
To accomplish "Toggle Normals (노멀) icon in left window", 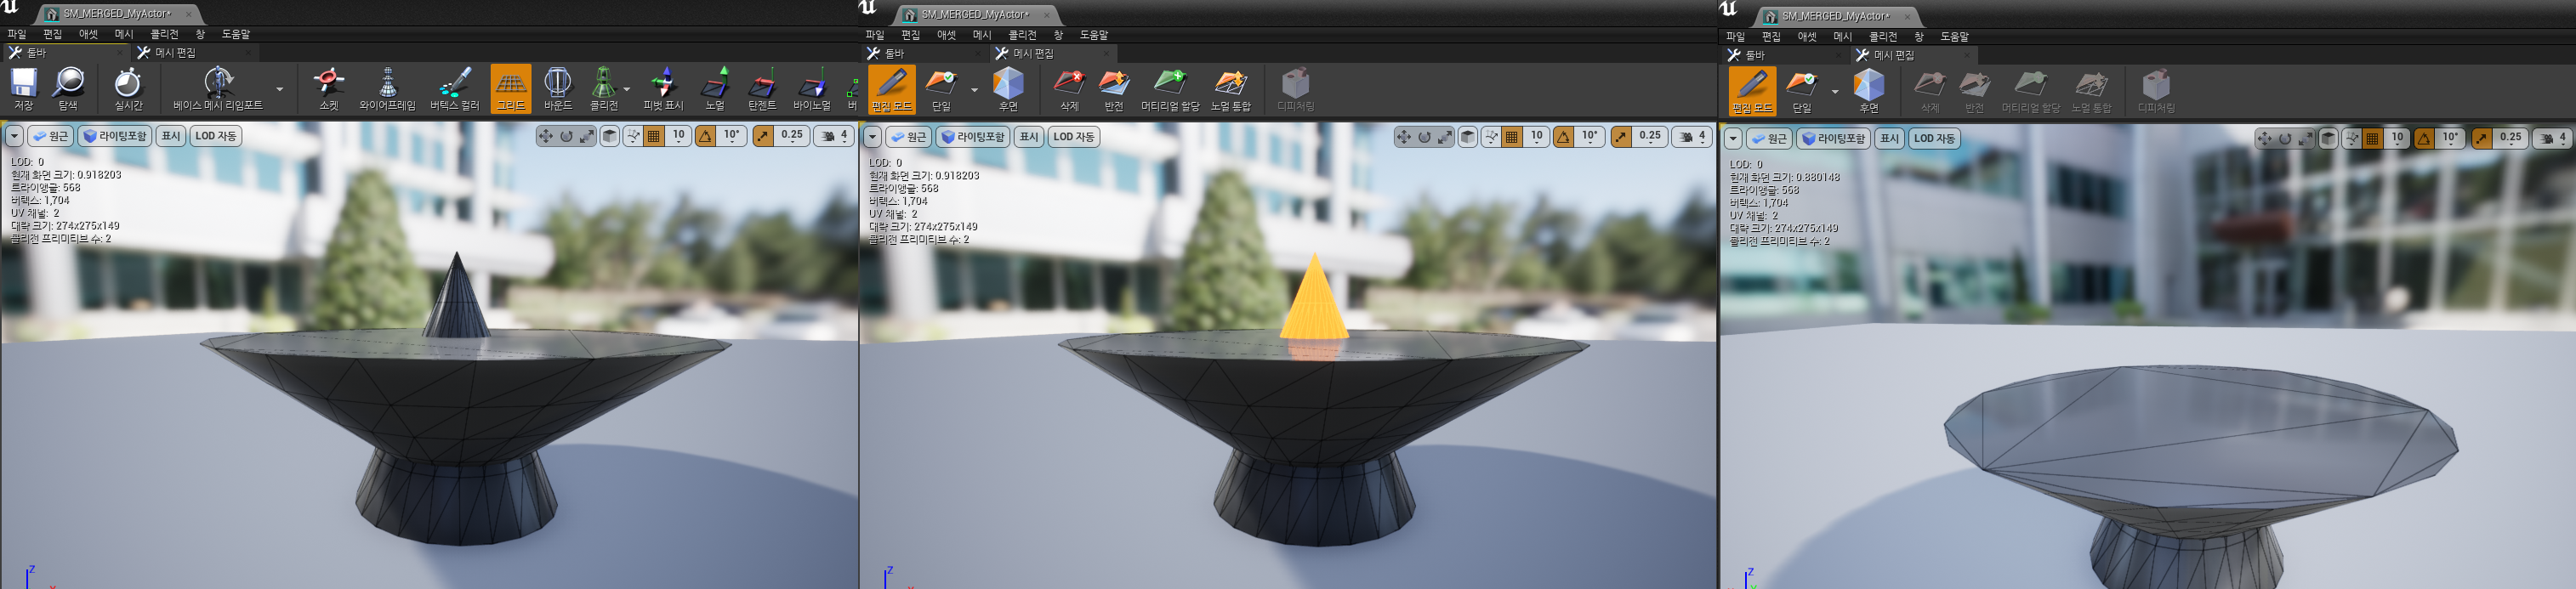I will pos(715,88).
